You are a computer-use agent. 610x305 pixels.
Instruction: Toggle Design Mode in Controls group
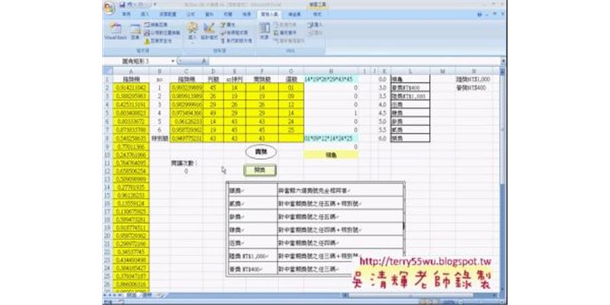tap(209, 30)
